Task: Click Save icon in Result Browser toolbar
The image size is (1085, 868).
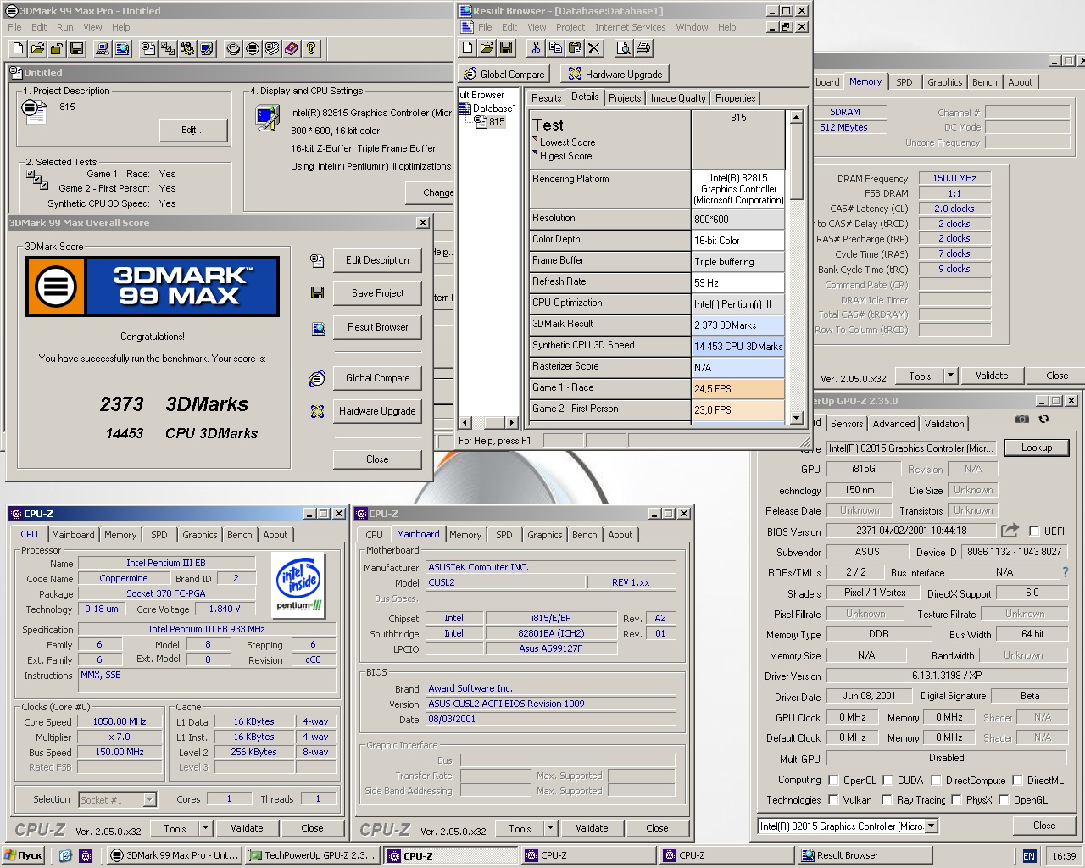Action: point(506,47)
